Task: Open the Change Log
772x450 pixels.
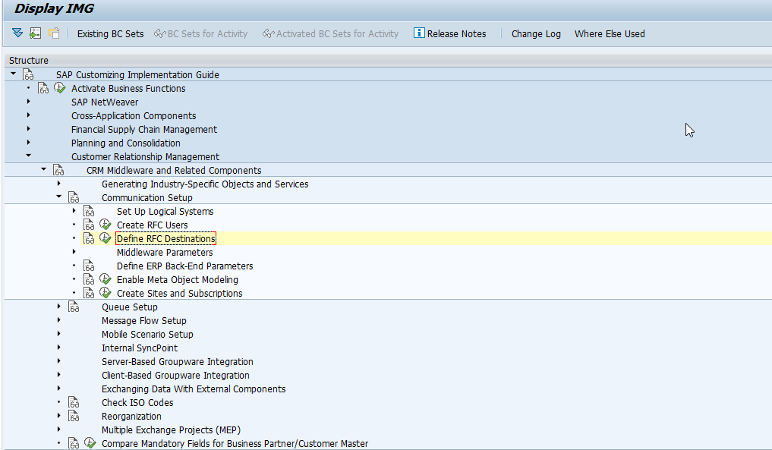Action: [x=536, y=34]
